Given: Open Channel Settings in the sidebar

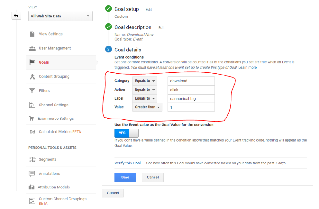Looking at the screenshot, I should click(53, 105).
